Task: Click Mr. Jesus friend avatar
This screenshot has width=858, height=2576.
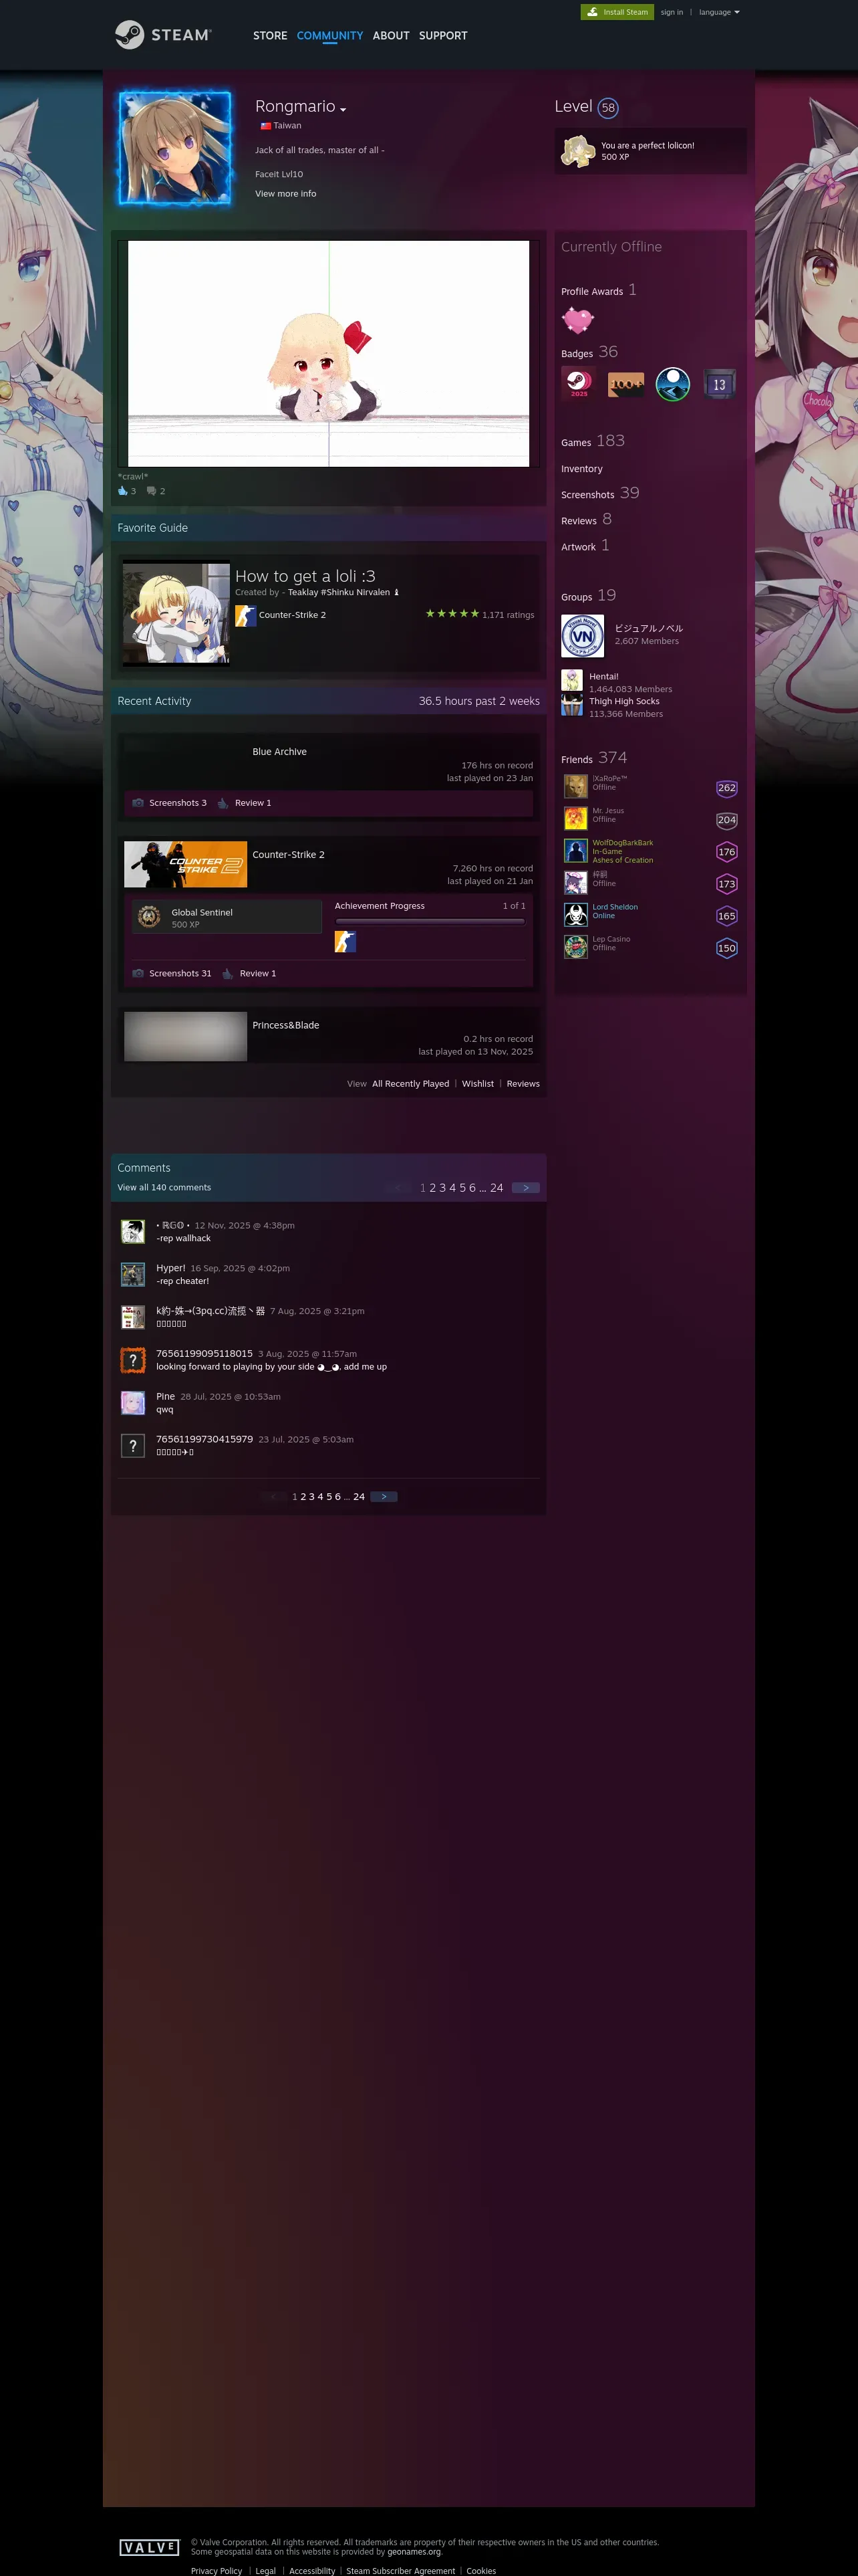Action: (575, 818)
